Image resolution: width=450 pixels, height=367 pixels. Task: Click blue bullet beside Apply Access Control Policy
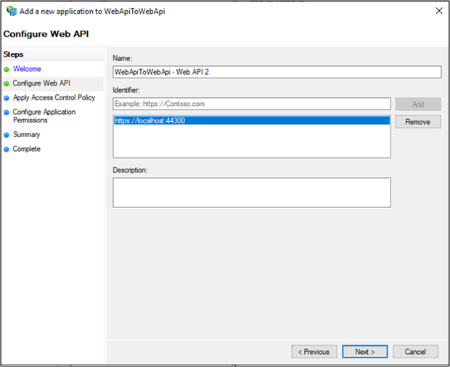pyautogui.click(x=7, y=98)
